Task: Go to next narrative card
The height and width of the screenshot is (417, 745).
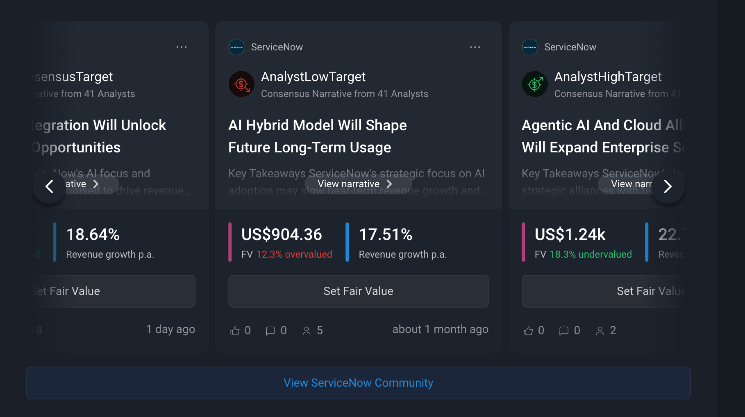Action: [668, 187]
